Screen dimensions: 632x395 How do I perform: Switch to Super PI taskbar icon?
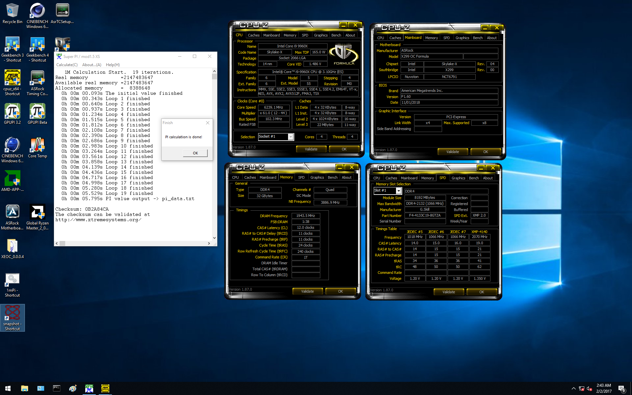tap(89, 388)
